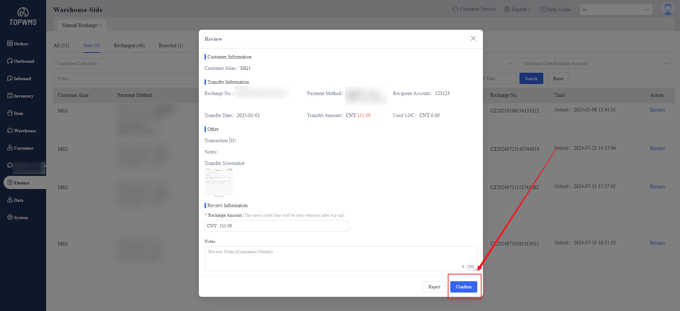The width and height of the screenshot is (680, 311).
Task: Open the 'cc' account dropdown
Action: tap(616, 10)
